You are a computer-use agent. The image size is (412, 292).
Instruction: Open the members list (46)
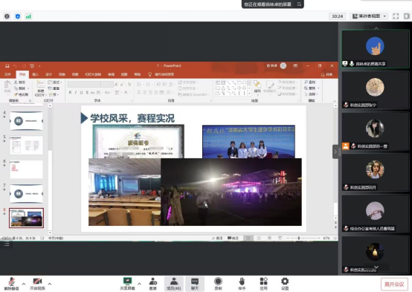174,284
